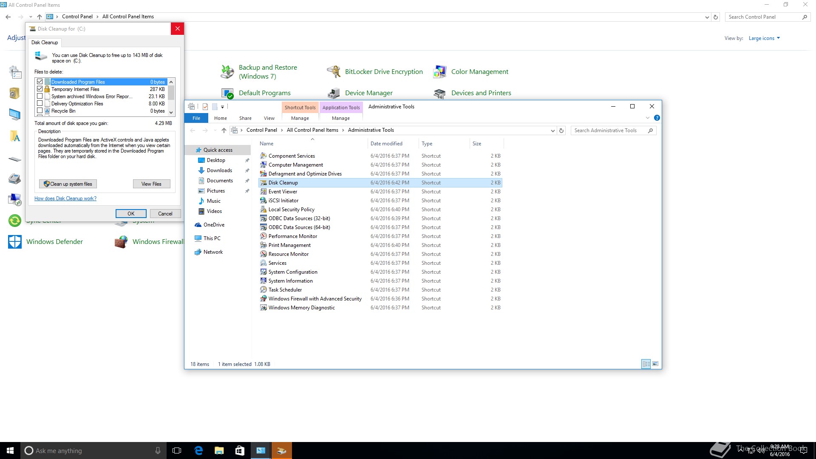
Task: Select the Shortcut Tools tab
Action: [x=300, y=108]
